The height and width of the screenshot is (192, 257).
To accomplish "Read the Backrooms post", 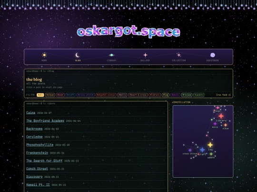I will pyautogui.click(x=34, y=128).
